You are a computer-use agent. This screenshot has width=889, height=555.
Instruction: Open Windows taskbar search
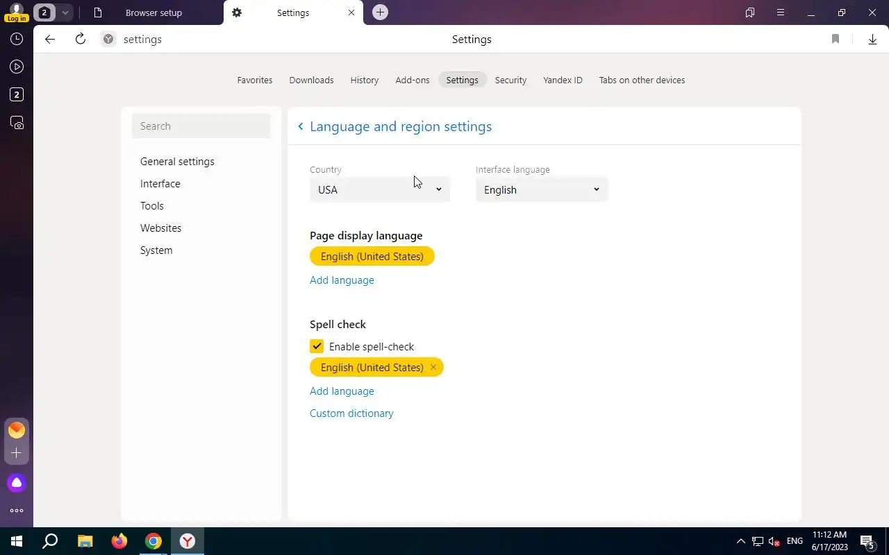point(50,541)
